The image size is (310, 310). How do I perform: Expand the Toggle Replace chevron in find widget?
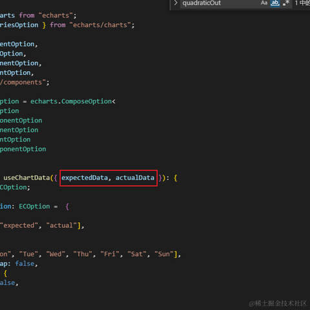click(176, 3)
